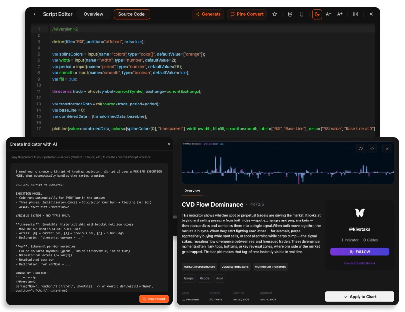
Task: Toggle the side panel layout icon
Action: [356, 14]
